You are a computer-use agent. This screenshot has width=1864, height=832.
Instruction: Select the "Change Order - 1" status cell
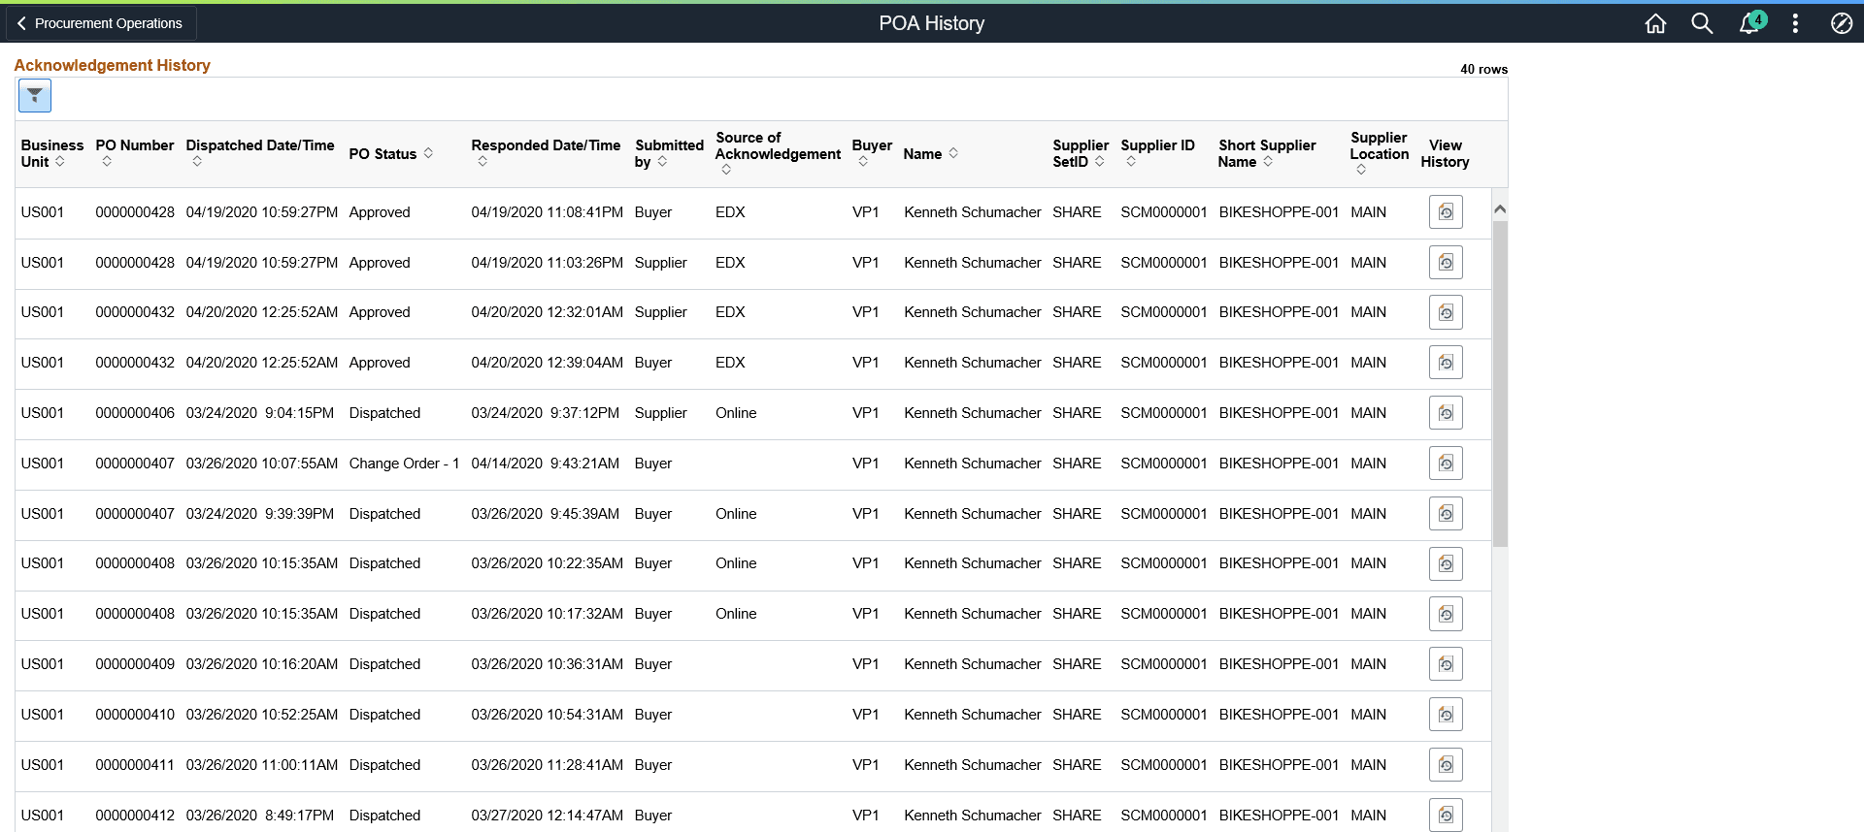[x=404, y=464]
